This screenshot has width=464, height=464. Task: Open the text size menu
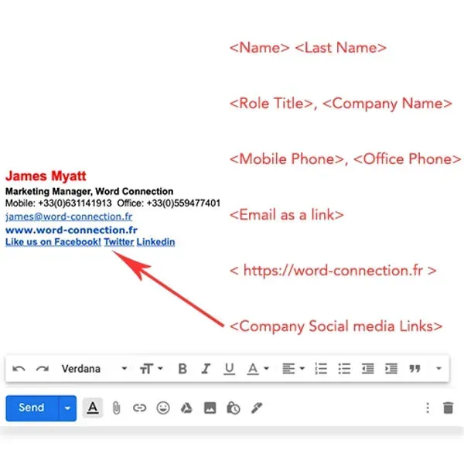pos(152,369)
